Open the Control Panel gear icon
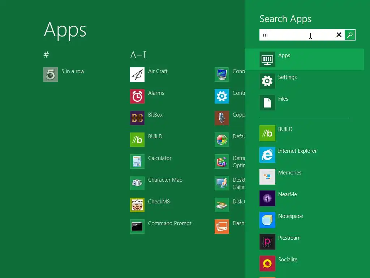Screen dimensions: 370x278 coord(221,96)
